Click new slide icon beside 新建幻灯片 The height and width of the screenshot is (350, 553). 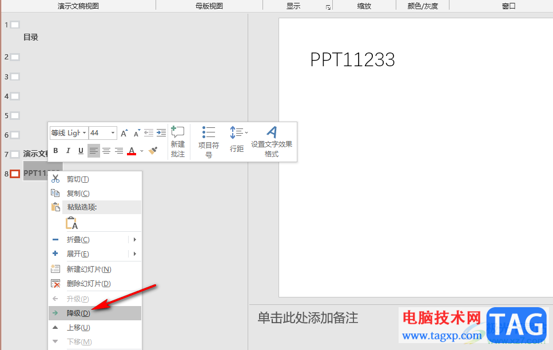55,269
